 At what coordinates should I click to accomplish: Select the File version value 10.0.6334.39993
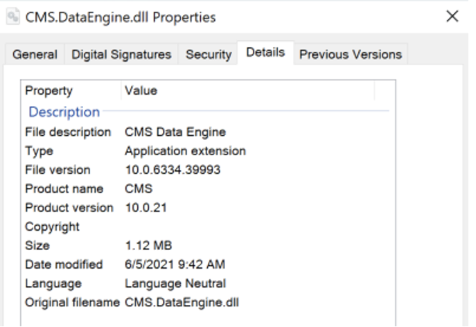click(173, 170)
